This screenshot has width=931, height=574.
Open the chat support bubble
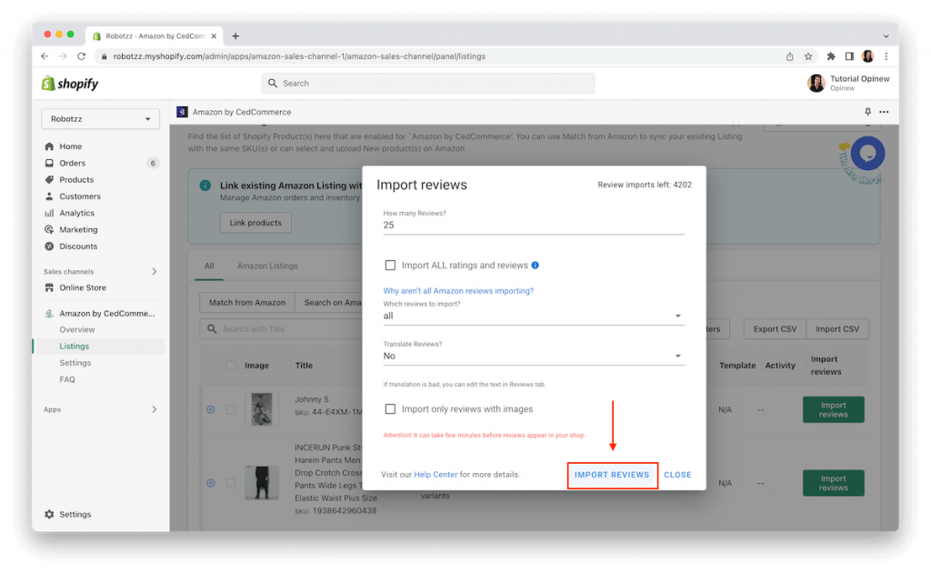(x=867, y=154)
